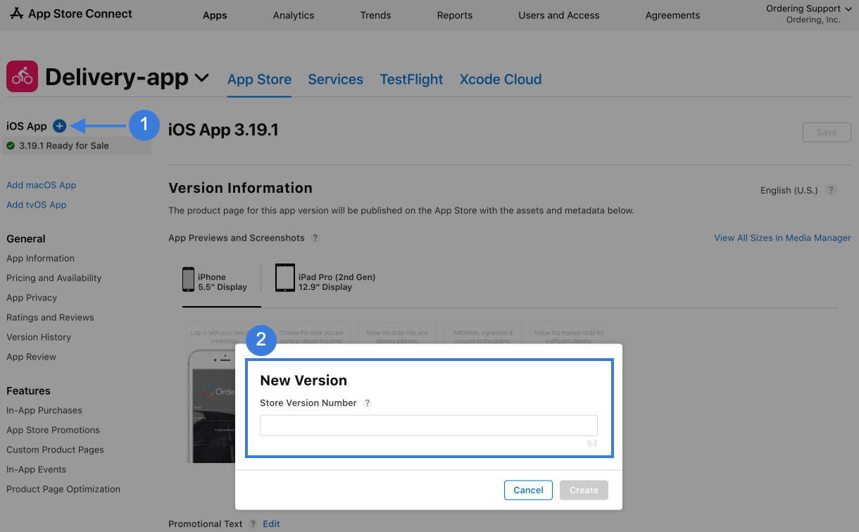The image size is (859, 532).
Task: Click the green Ready for Sale status icon
Action: [x=11, y=146]
